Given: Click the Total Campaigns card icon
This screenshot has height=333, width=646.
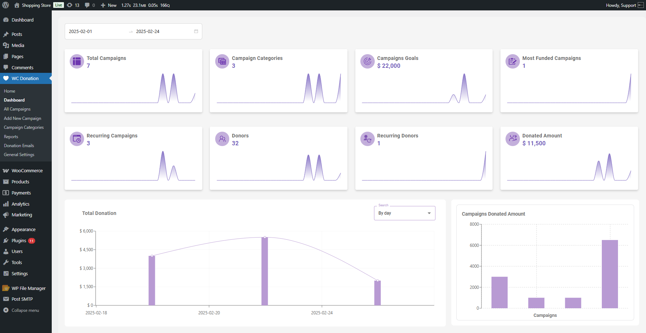Looking at the screenshot, I should (77, 61).
